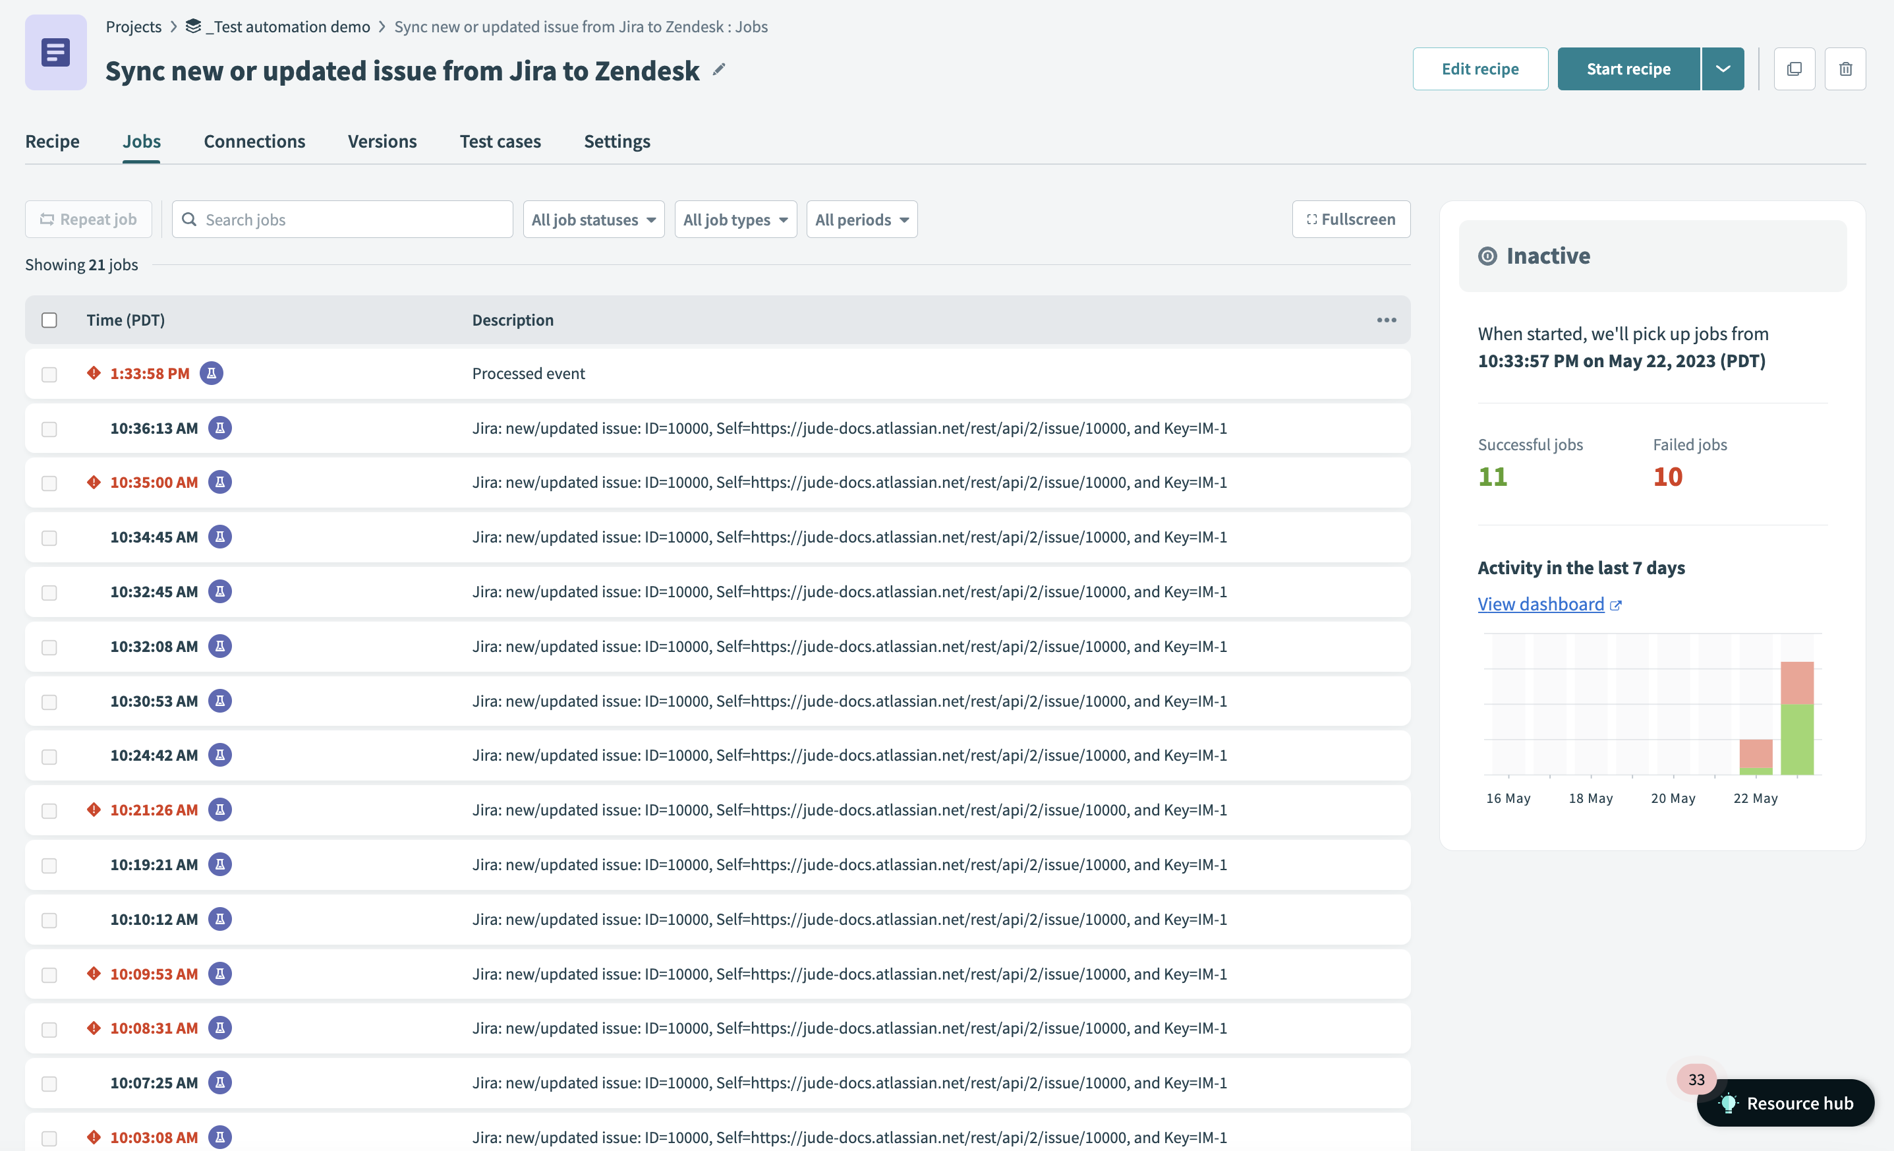1894x1151 pixels.
Task: Click the delete recipe icon
Action: pyautogui.click(x=1845, y=68)
